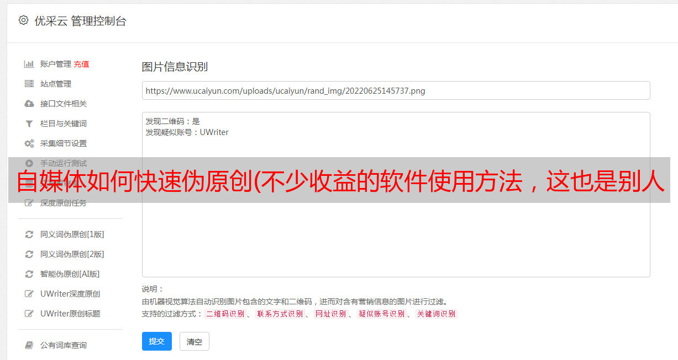The height and width of the screenshot is (360, 678).
Task: Click the server icon for 站点管理
Action: point(29,84)
